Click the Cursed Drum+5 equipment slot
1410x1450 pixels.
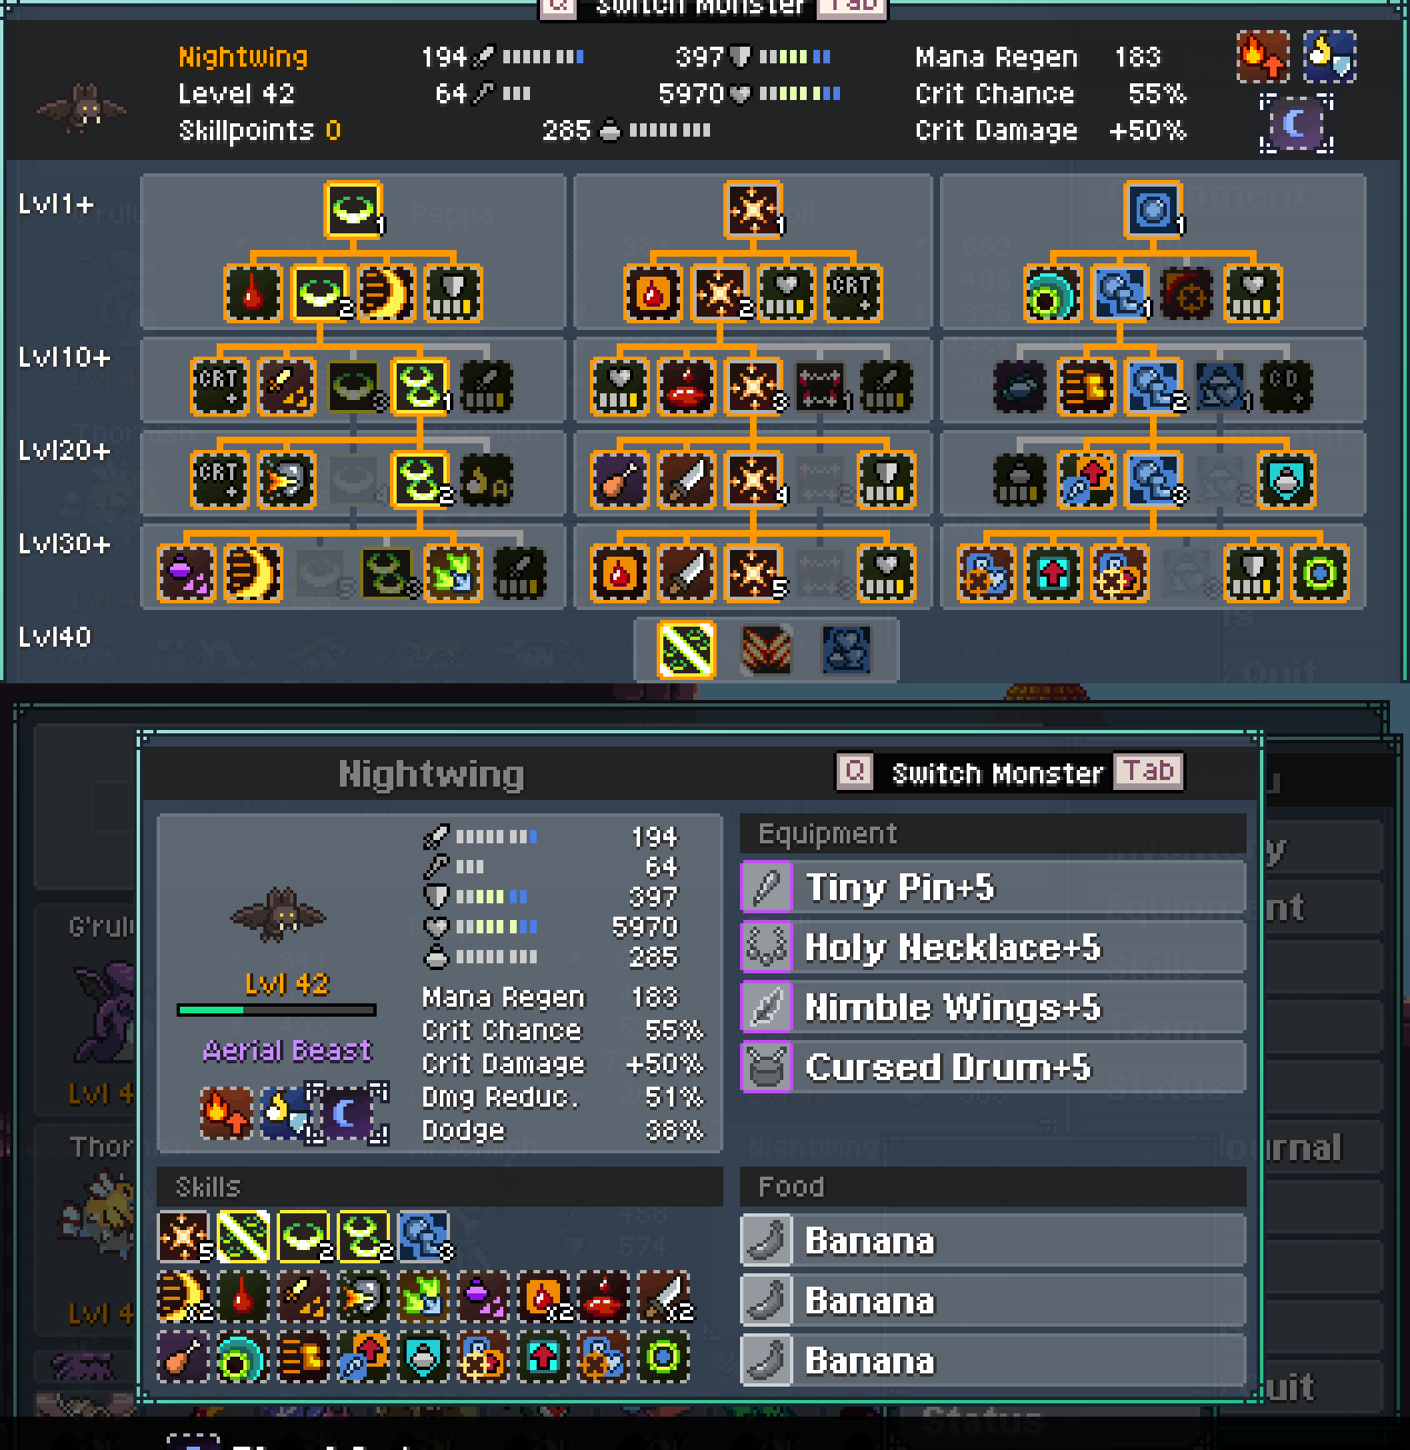click(x=992, y=1067)
